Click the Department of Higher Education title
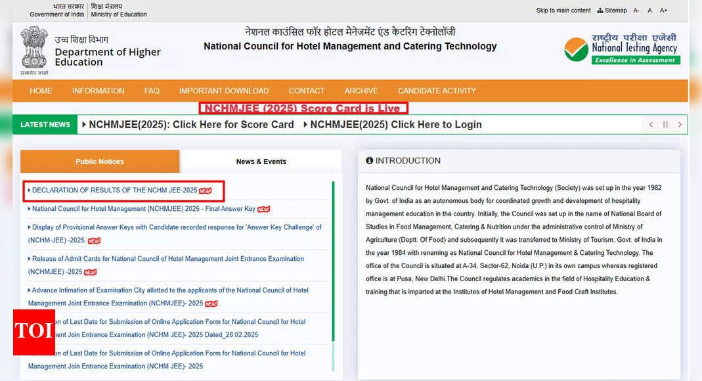 pos(108,57)
